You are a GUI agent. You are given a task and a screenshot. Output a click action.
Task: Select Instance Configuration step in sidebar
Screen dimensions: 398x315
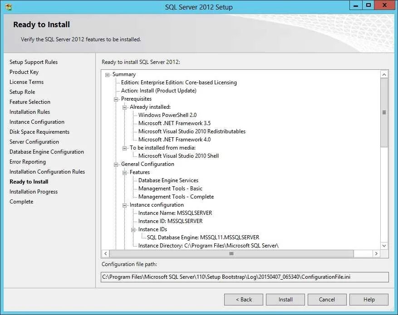[x=37, y=122]
